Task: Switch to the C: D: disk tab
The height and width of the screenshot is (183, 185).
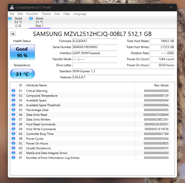Action: (x=18, y=22)
